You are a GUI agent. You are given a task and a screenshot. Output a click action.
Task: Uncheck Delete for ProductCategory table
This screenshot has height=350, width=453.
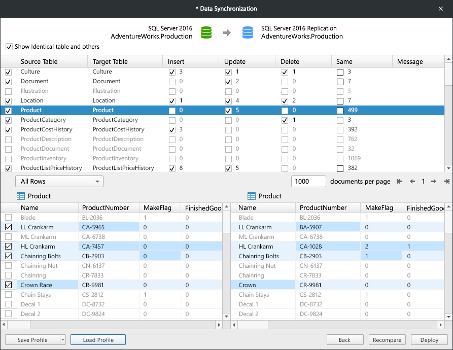(285, 120)
